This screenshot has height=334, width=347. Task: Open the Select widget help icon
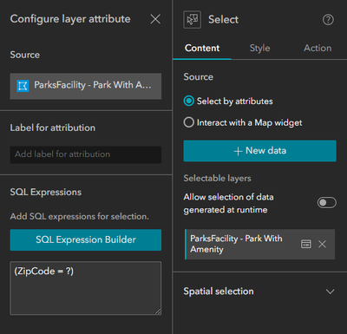(x=328, y=20)
